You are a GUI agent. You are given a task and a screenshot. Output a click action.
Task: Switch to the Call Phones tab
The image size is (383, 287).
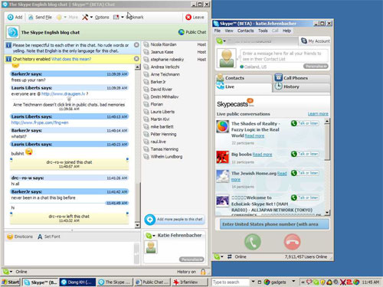point(302,78)
